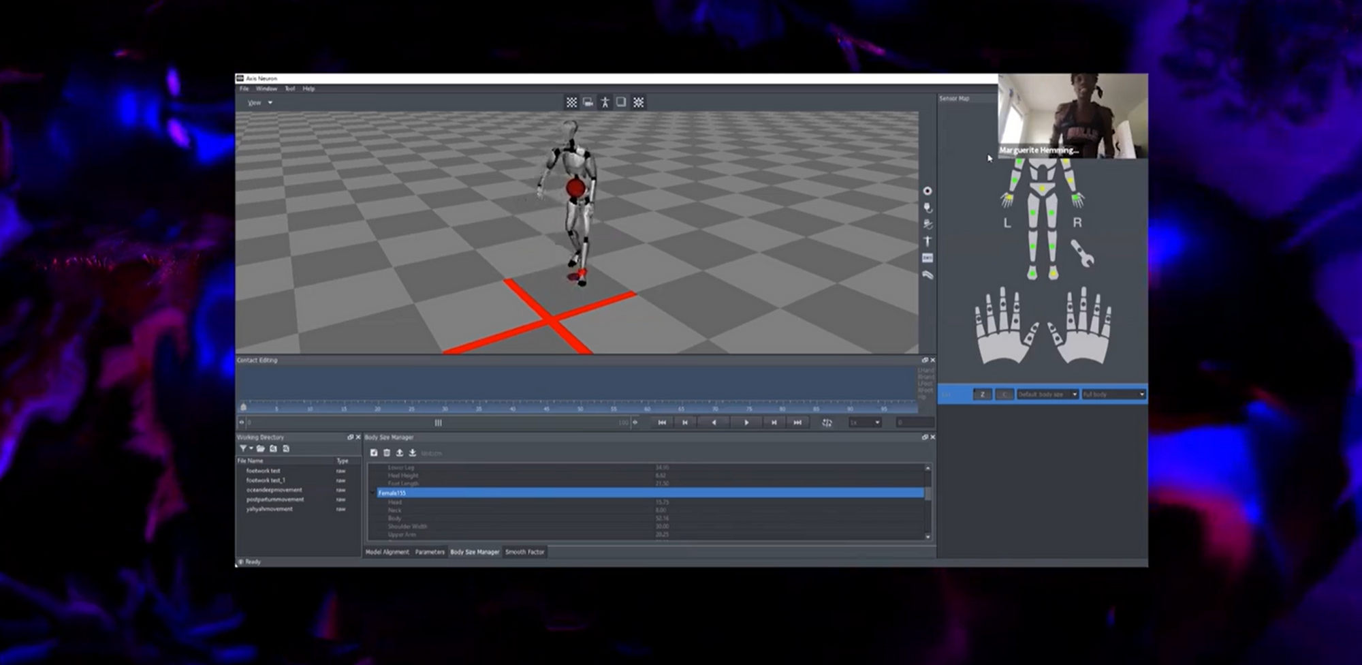The width and height of the screenshot is (1362, 665).
Task: Select the Female155 row
Action: coord(650,493)
